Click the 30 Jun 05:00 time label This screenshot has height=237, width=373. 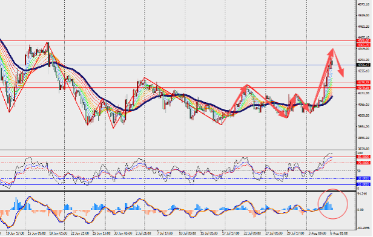point(123,233)
